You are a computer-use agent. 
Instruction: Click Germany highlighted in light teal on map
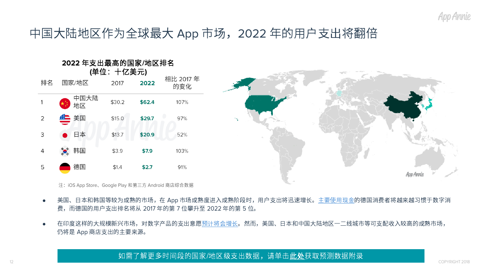click(x=339, y=93)
